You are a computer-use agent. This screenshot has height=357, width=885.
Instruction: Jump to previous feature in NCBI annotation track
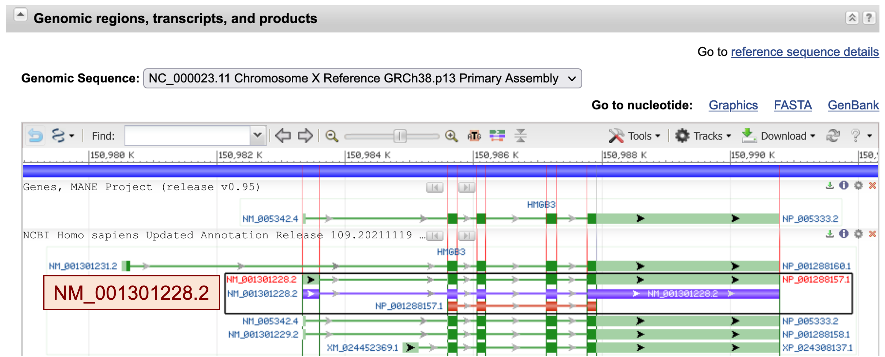(x=434, y=236)
